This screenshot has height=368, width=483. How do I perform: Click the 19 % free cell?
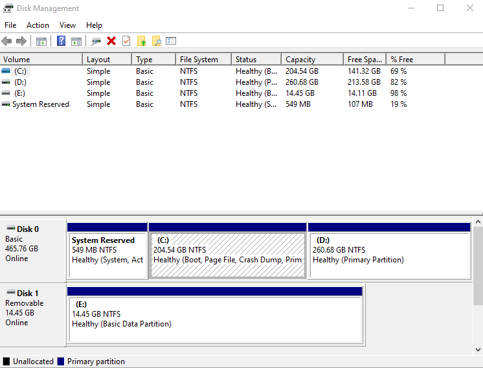click(398, 104)
